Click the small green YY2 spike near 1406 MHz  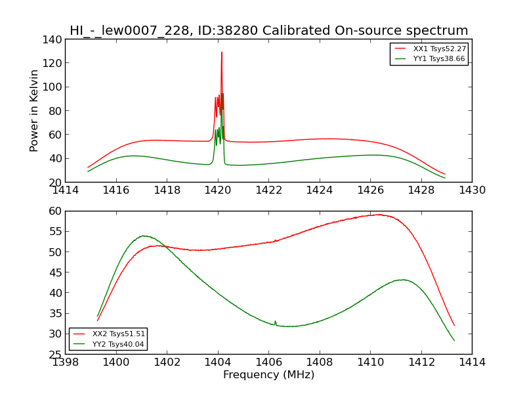coord(275,323)
